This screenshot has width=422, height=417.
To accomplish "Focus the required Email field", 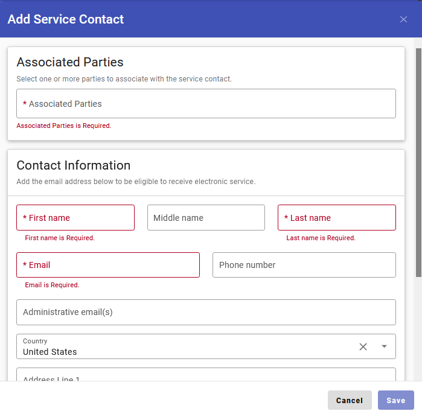I will [x=107, y=265].
